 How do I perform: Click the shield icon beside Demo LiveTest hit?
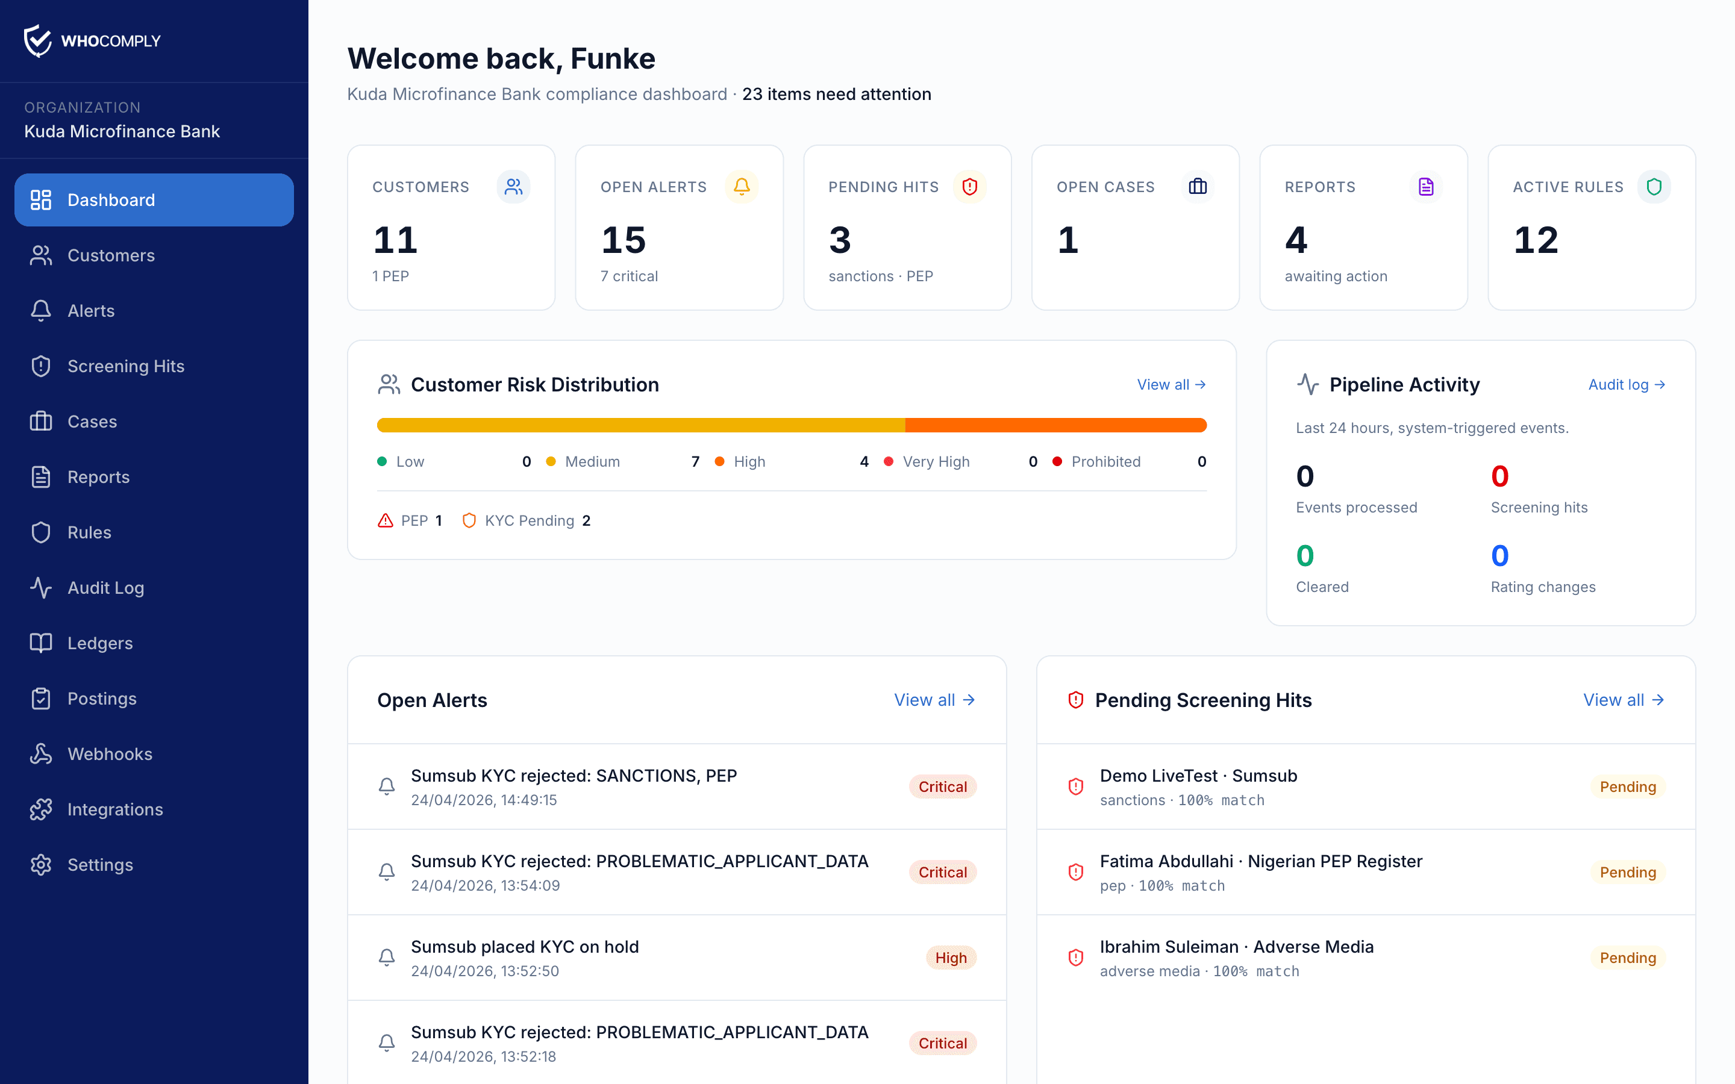(x=1075, y=787)
